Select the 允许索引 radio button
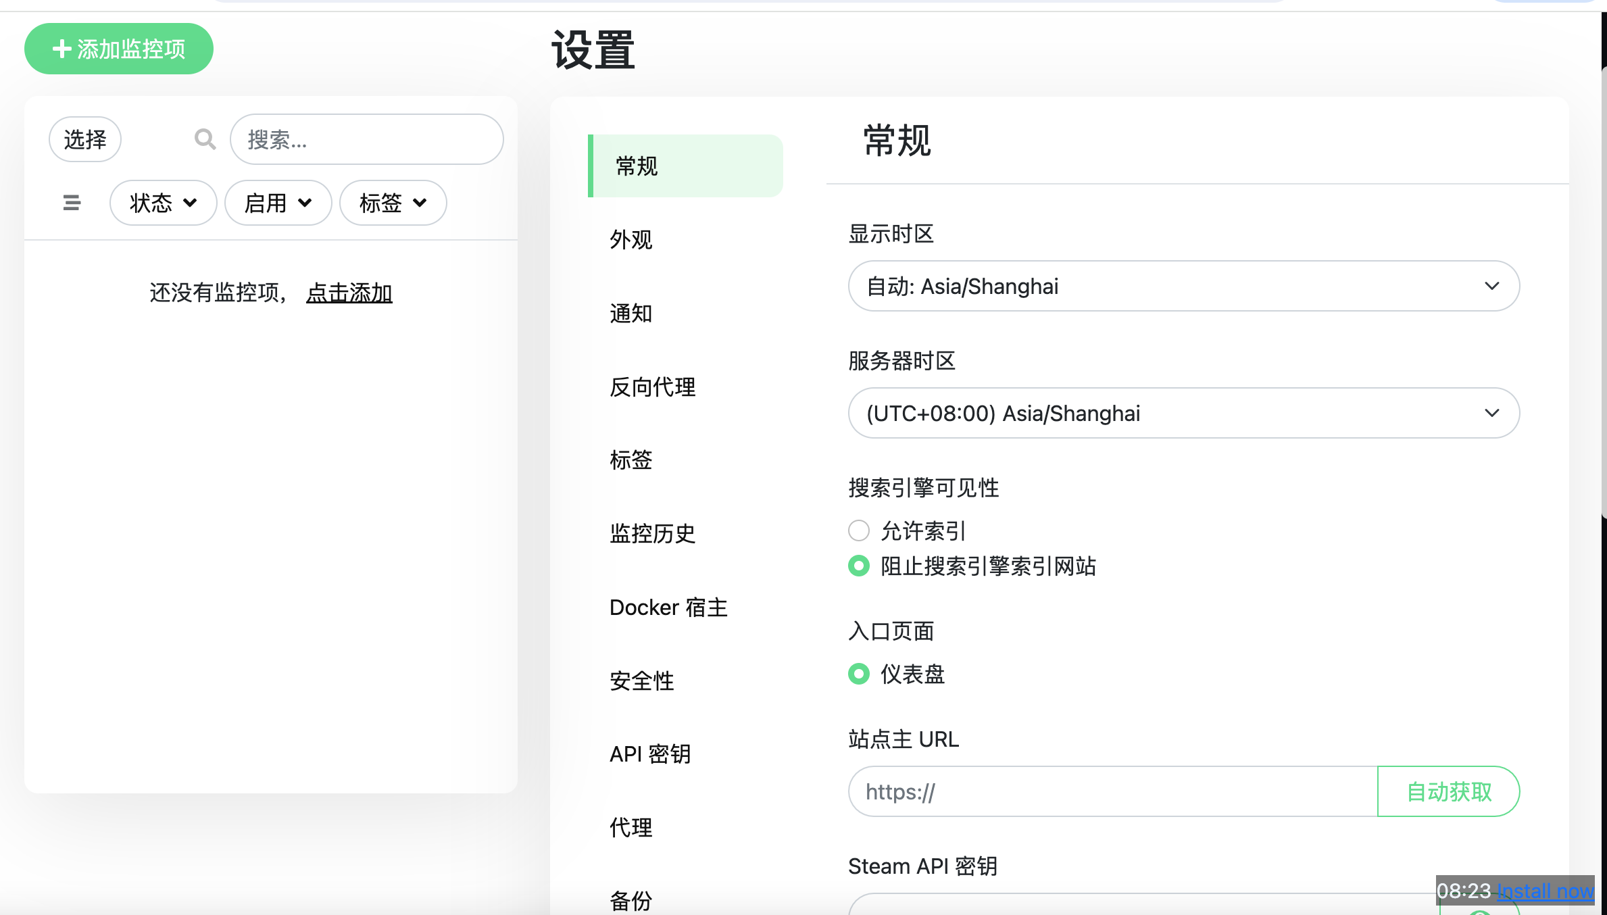The height and width of the screenshot is (915, 1607). coord(859,530)
